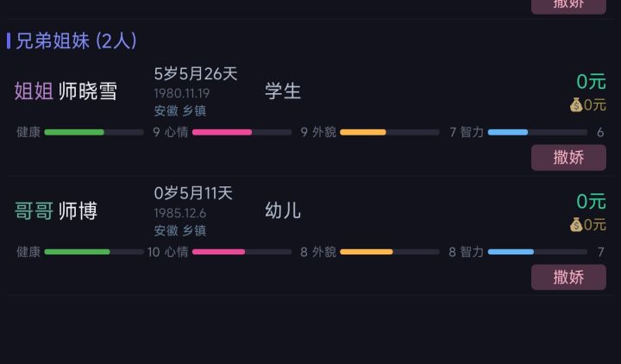Viewport: 621px width, 364px height.
Task: Click 师晓雪's green health bar
Action: (94, 132)
